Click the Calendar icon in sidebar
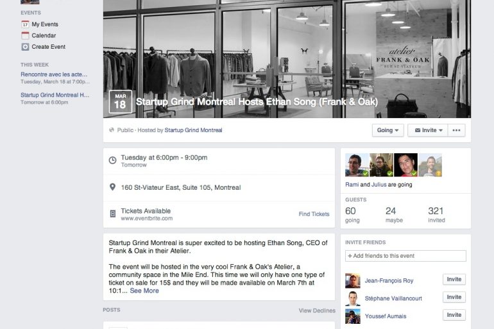 [25, 35]
